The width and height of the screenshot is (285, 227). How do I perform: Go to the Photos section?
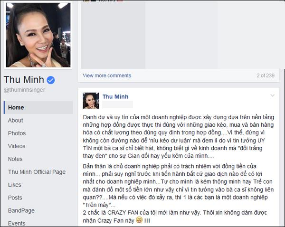point(17,133)
